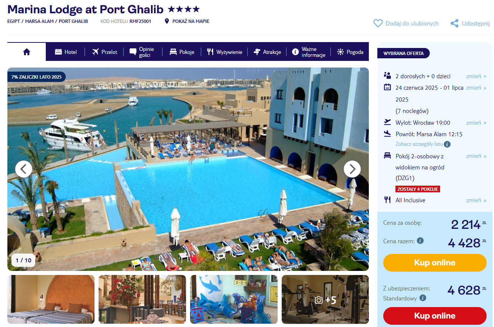Change the All Inclusive board option
This screenshot has width=494, height=327.
tap(476, 200)
